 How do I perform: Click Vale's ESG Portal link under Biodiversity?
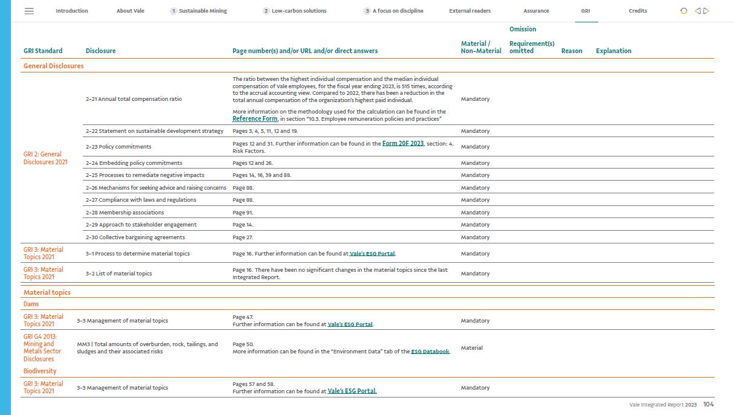tap(352, 391)
